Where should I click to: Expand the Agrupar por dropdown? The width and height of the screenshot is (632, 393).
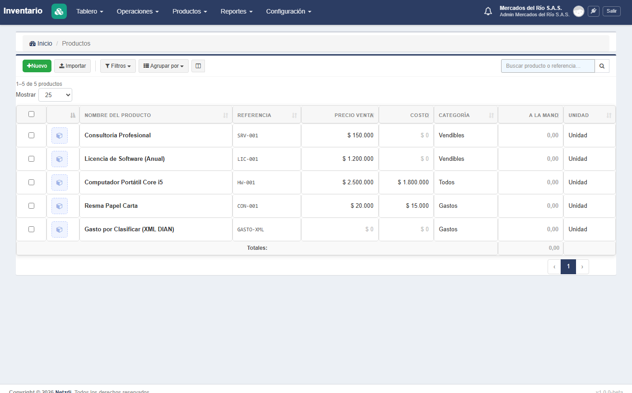pyautogui.click(x=163, y=66)
